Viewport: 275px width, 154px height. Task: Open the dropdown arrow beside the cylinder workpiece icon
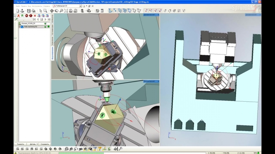tap(85, 11)
